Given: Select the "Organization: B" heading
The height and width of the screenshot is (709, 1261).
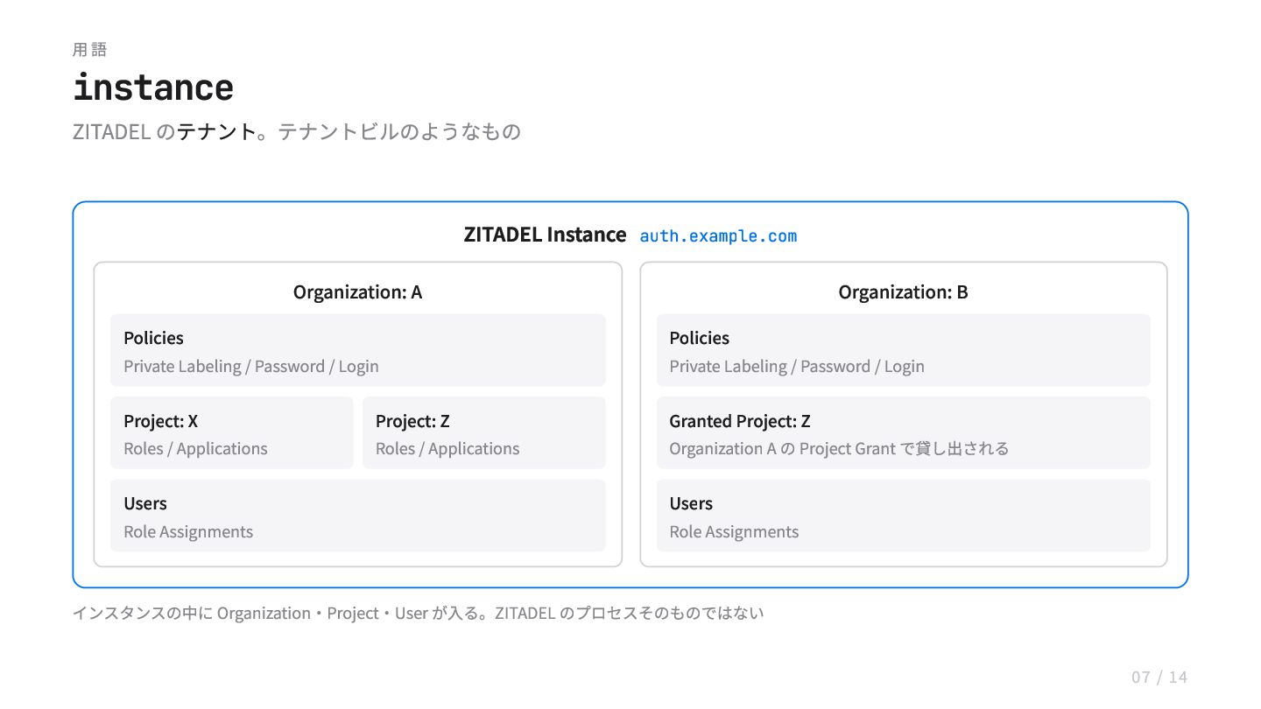Looking at the screenshot, I should [x=903, y=292].
